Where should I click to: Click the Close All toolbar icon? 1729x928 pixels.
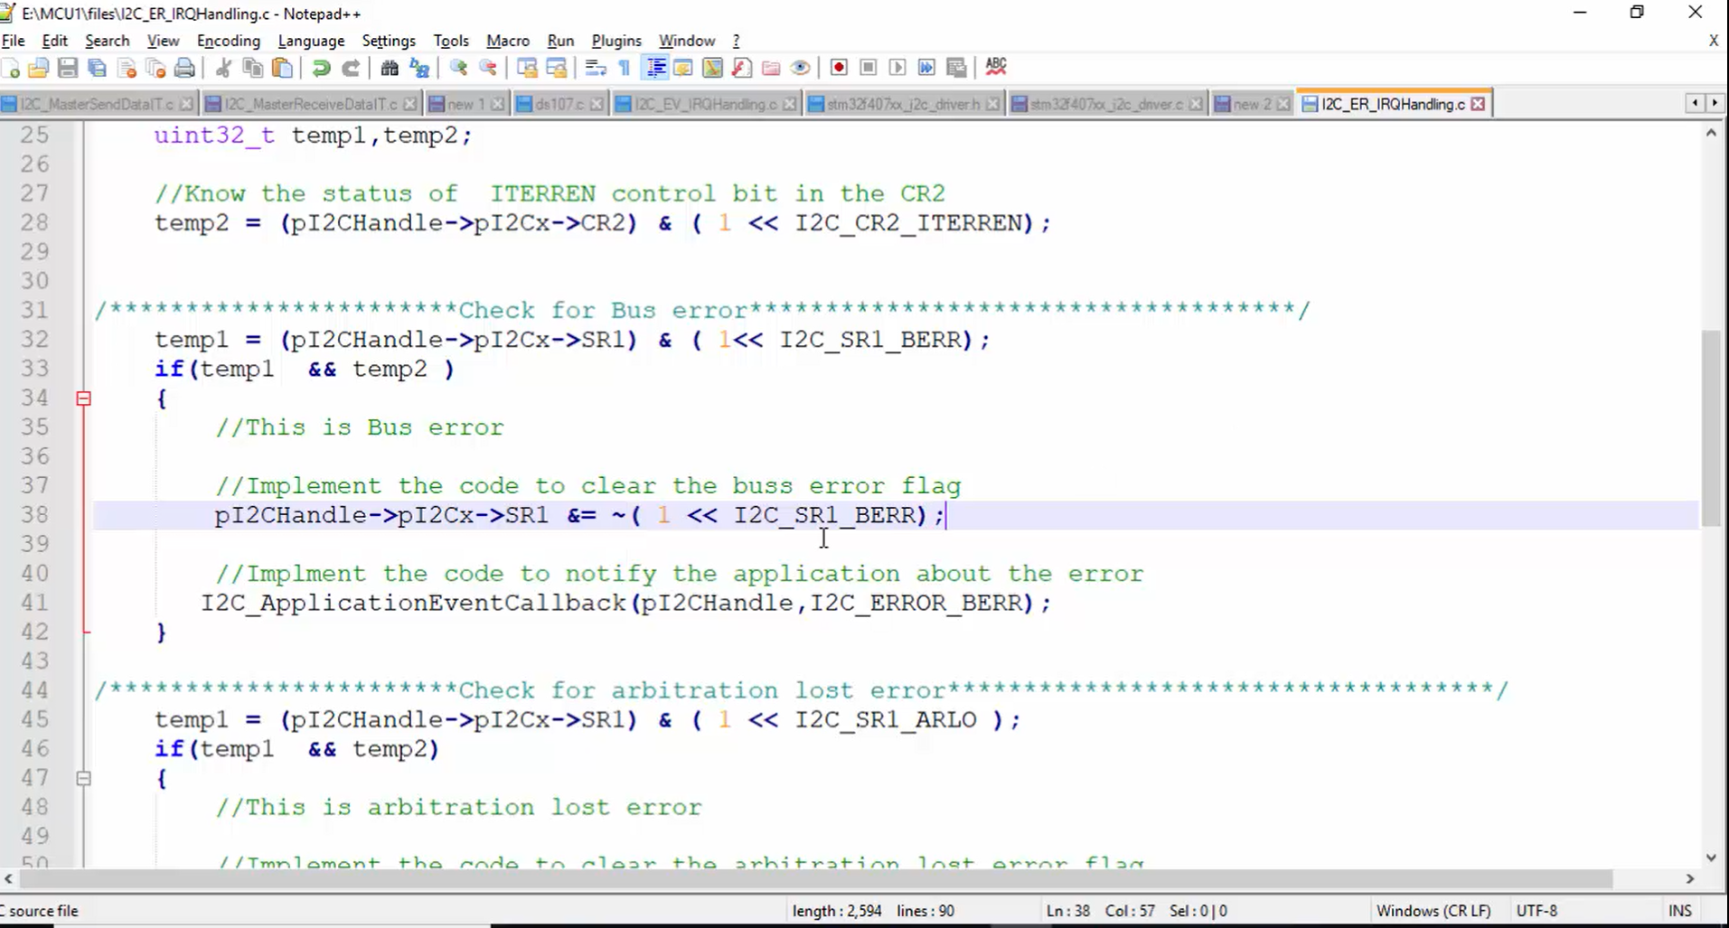click(x=155, y=68)
